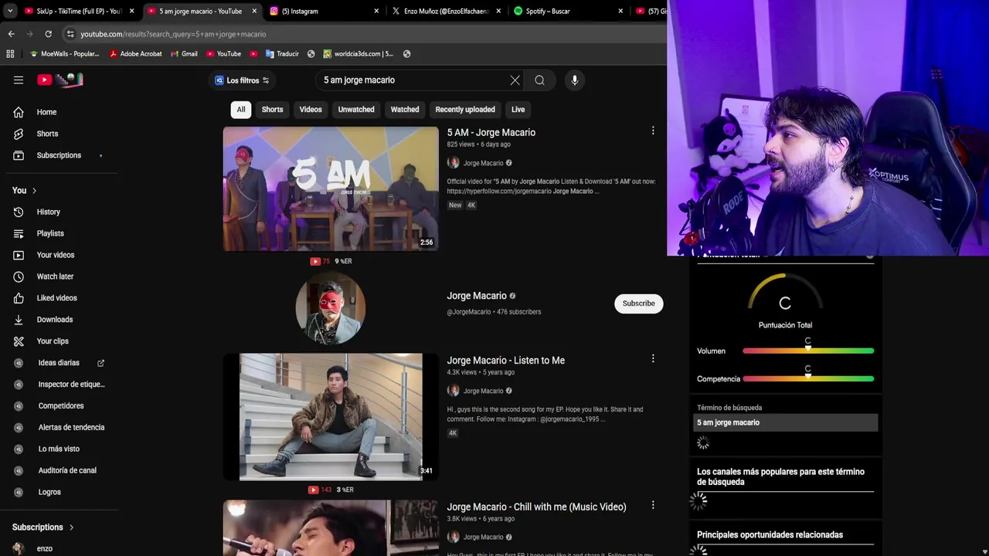The height and width of the screenshot is (556, 989).
Task: Click the search magnifier button
Action: tap(539, 80)
